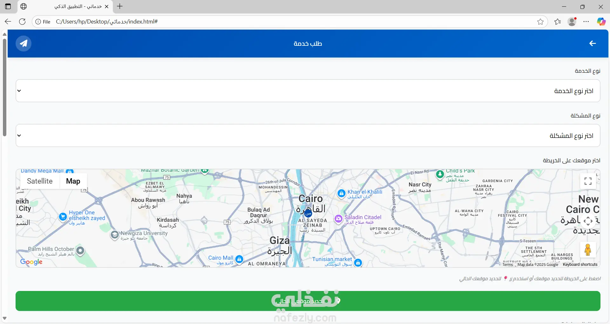The height and width of the screenshot is (324, 610).
Task: Open browser settings and more menu
Action: coord(586,22)
